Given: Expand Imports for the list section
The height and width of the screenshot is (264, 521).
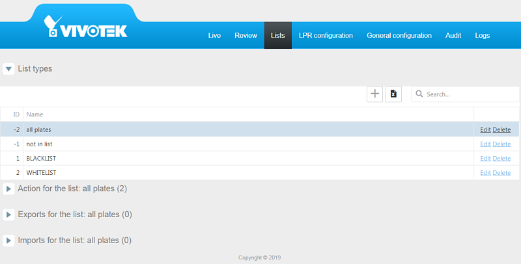Looking at the screenshot, I should click(8, 241).
